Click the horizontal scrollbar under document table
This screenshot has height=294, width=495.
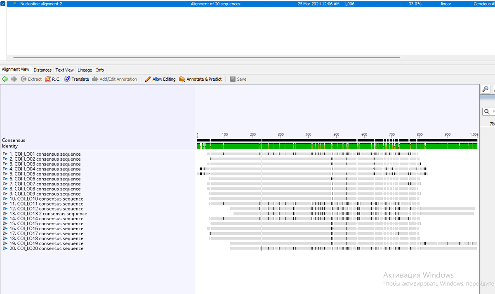(207, 58)
